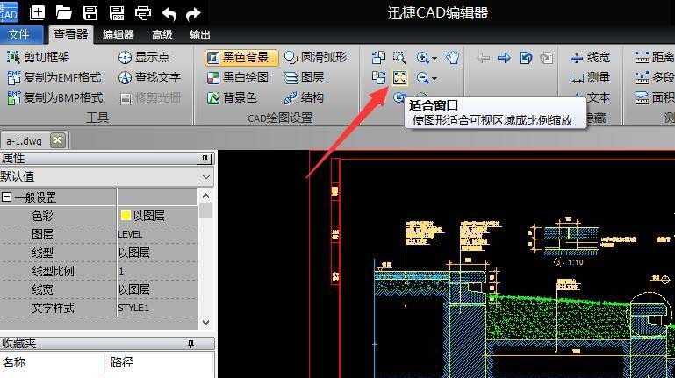Click 复制为BMP格式
The width and height of the screenshot is (675, 378).
coord(54,97)
